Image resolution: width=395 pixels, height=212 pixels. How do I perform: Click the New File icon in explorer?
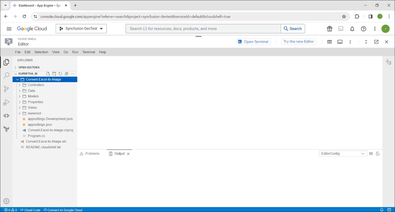click(48, 74)
